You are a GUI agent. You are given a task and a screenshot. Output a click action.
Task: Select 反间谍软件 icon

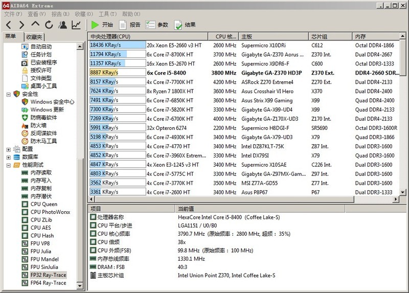click(25, 133)
